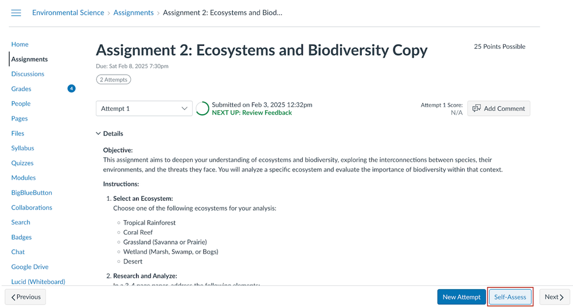Open Google Drive sidebar link
The image size is (573, 307).
tap(30, 267)
